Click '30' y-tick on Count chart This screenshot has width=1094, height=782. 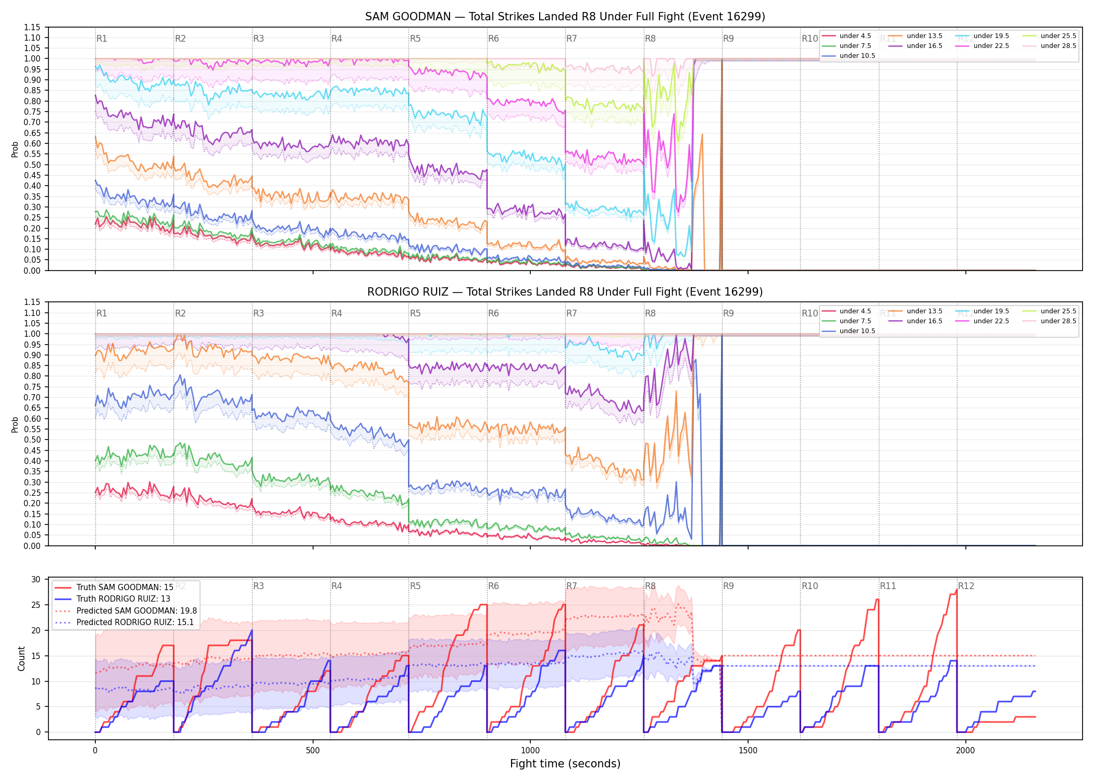(x=36, y=580)
